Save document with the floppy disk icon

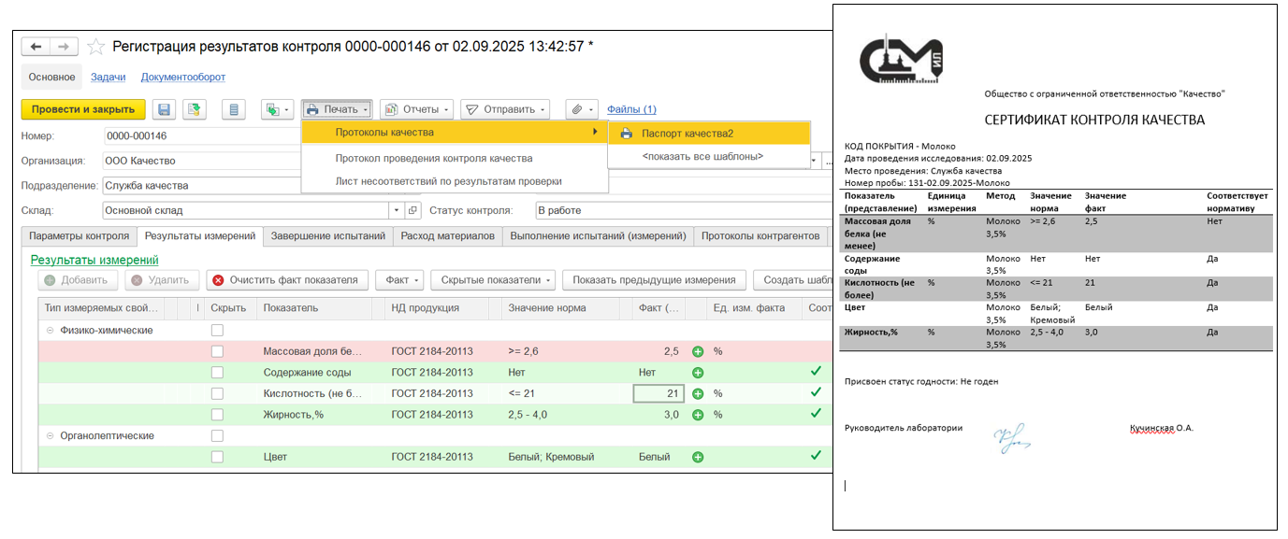[x=164, y=110]
